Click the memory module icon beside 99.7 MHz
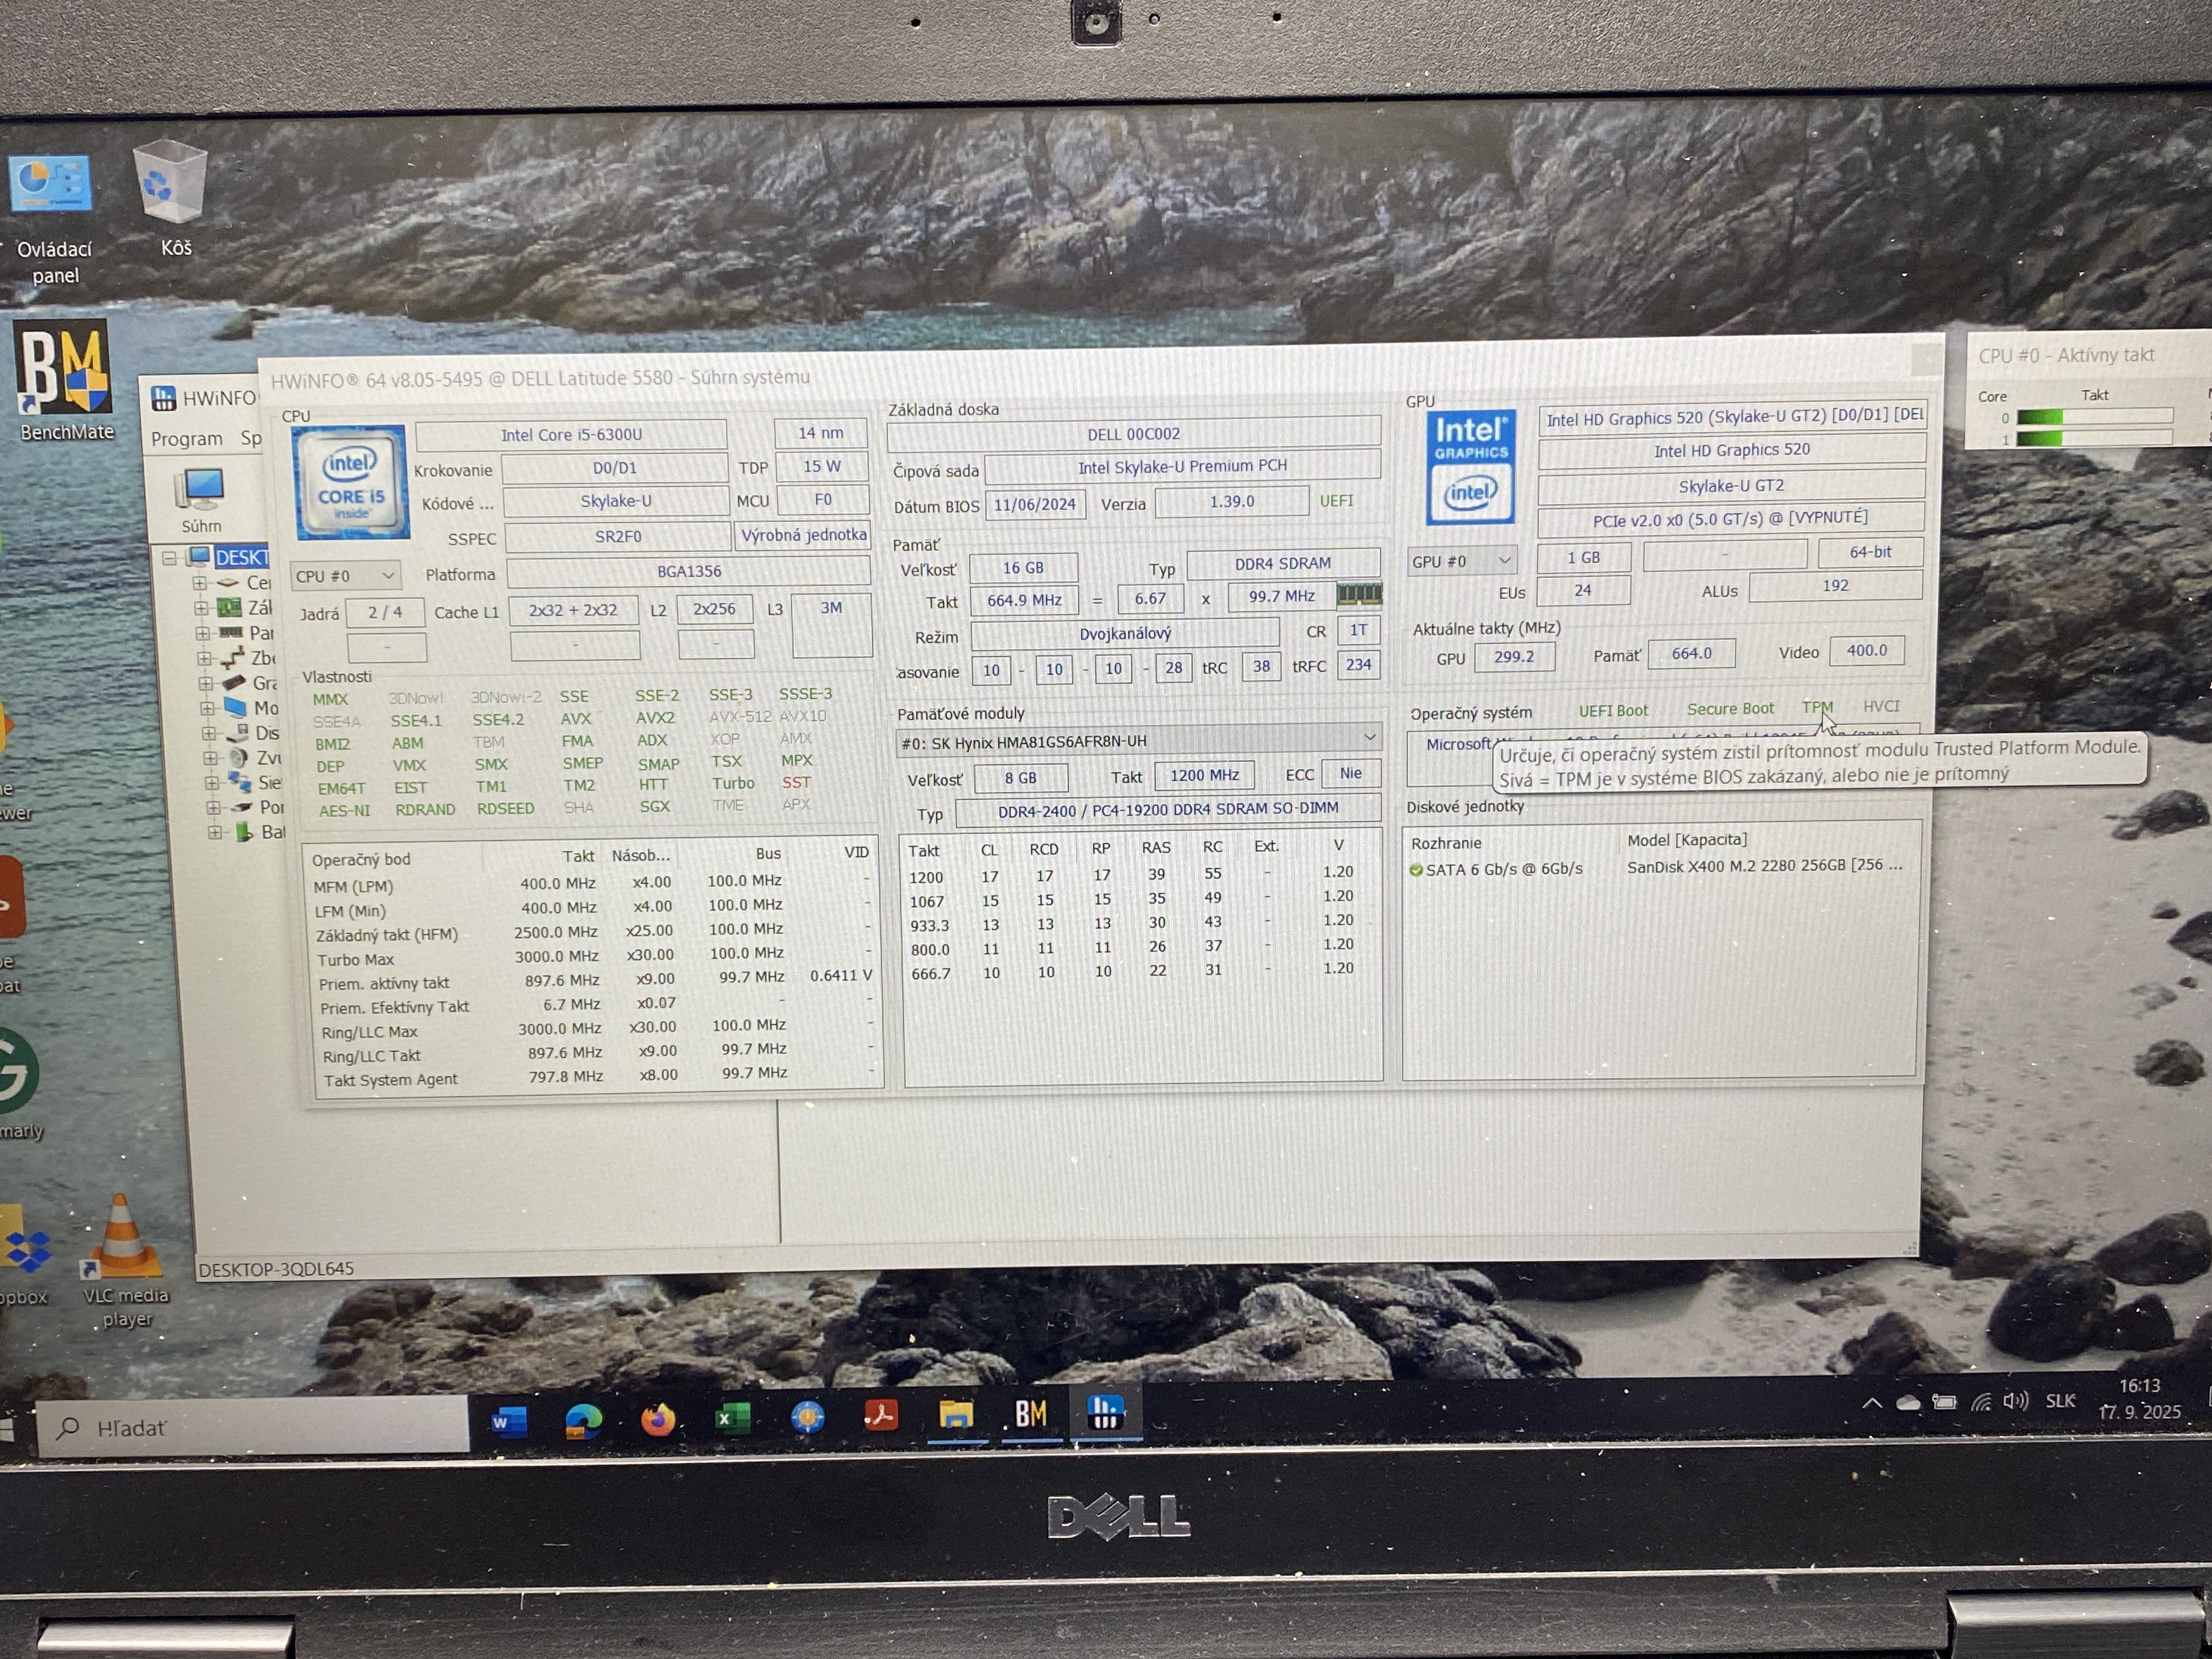The image size is (2212, 1659). click(1359, 594)
